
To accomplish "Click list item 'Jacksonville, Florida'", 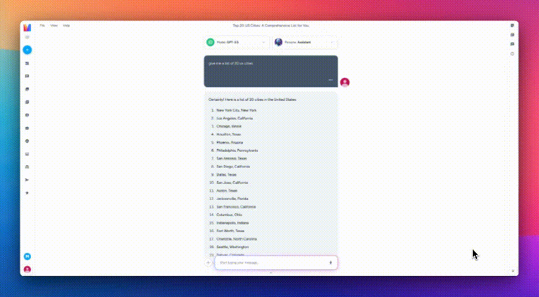I will click(x=232, y=199).
